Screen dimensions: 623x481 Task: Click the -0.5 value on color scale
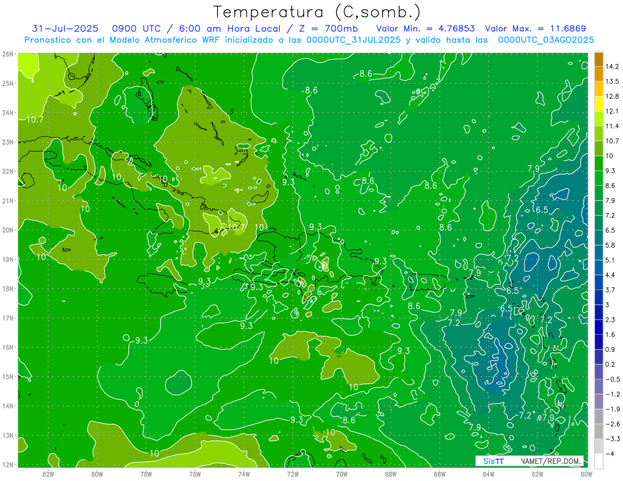612,379
